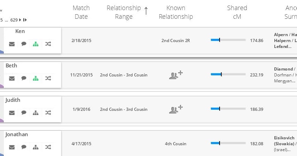Sort by the Shared cM column header
Screen dimensions: 297x156
point(237,12)
